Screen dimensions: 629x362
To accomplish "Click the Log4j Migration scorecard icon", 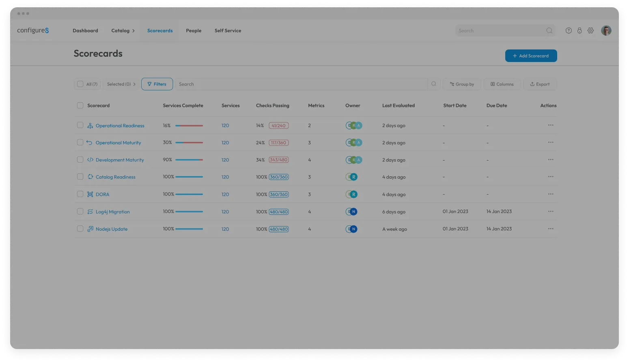I will click(90, 212).
